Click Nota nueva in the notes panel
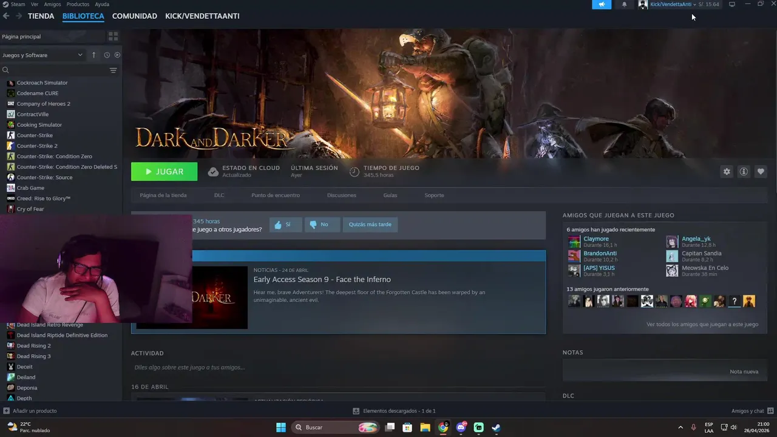 [744, 371]
